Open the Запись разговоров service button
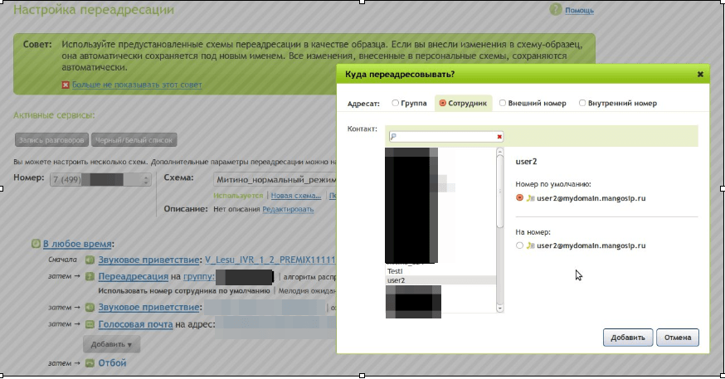The image size is (725, 379). [x=51, y=140]
